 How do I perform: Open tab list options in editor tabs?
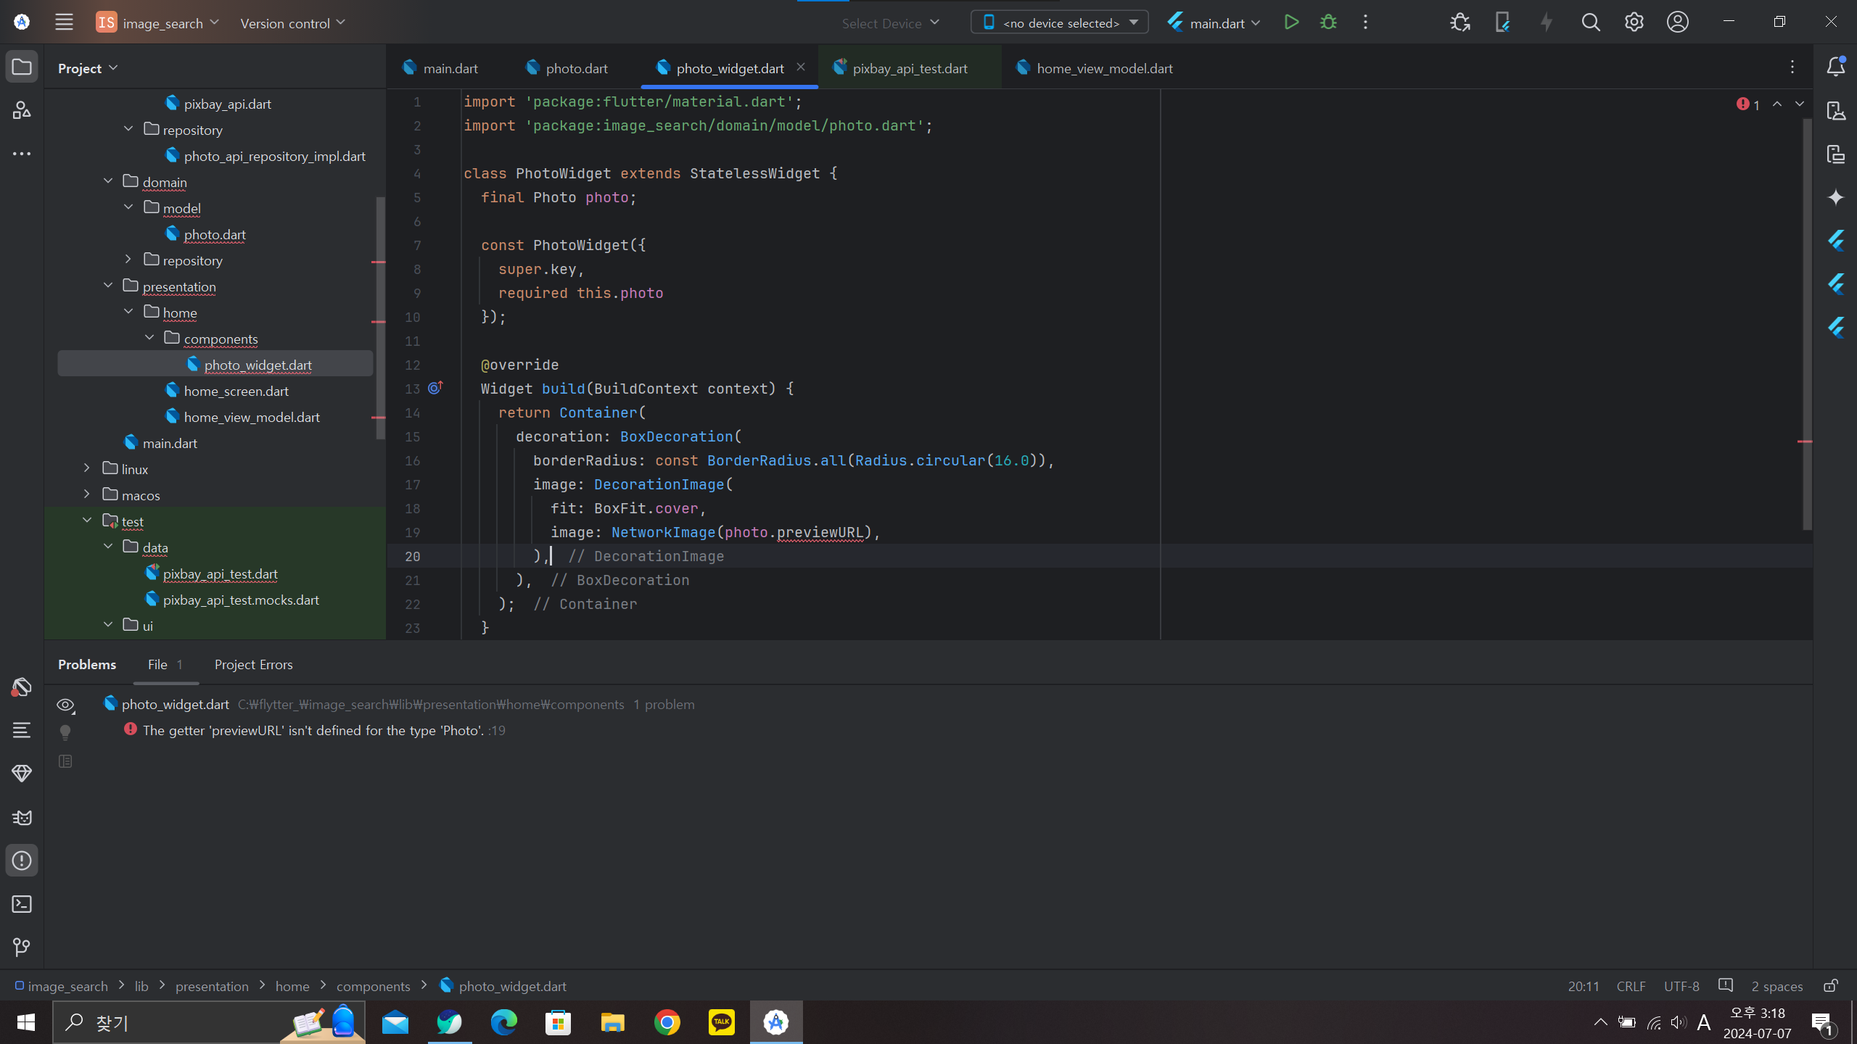click(1792, 67)
